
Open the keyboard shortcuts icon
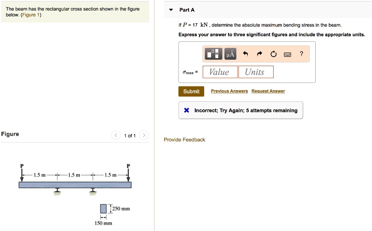point(287,54)
